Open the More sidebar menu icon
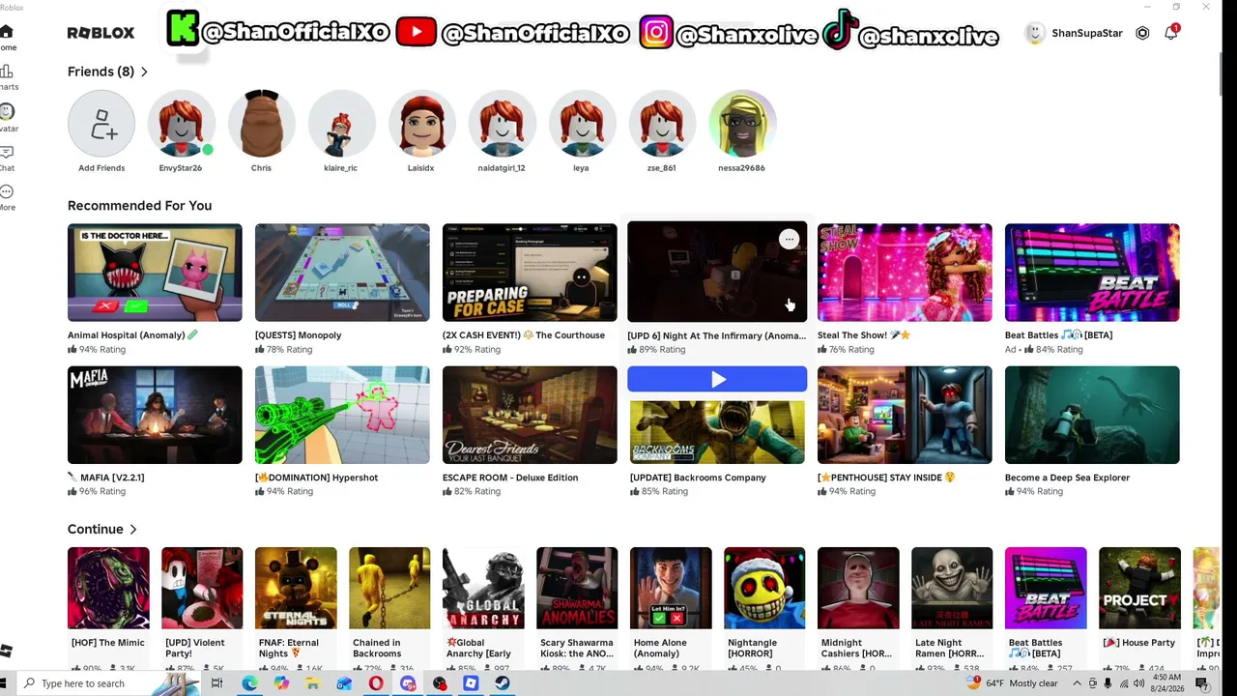Image resolution: width=1237 pixels, height=696 pixels. tap(6, 191)
